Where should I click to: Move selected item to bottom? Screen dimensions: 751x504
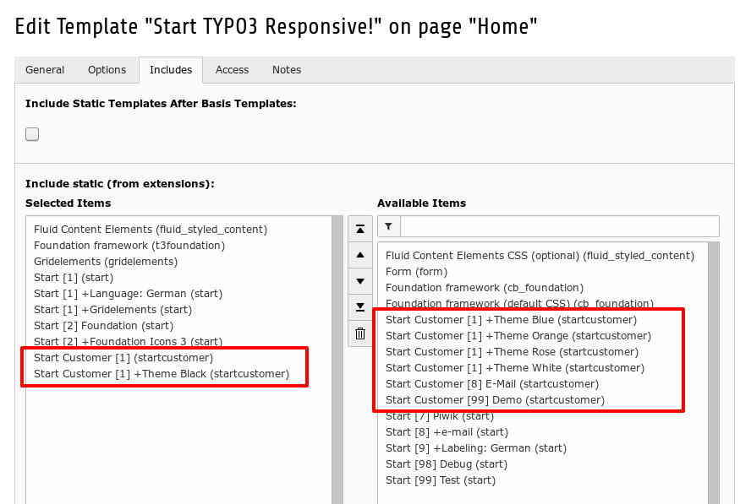pyautogui.click(x=360, y=307)
